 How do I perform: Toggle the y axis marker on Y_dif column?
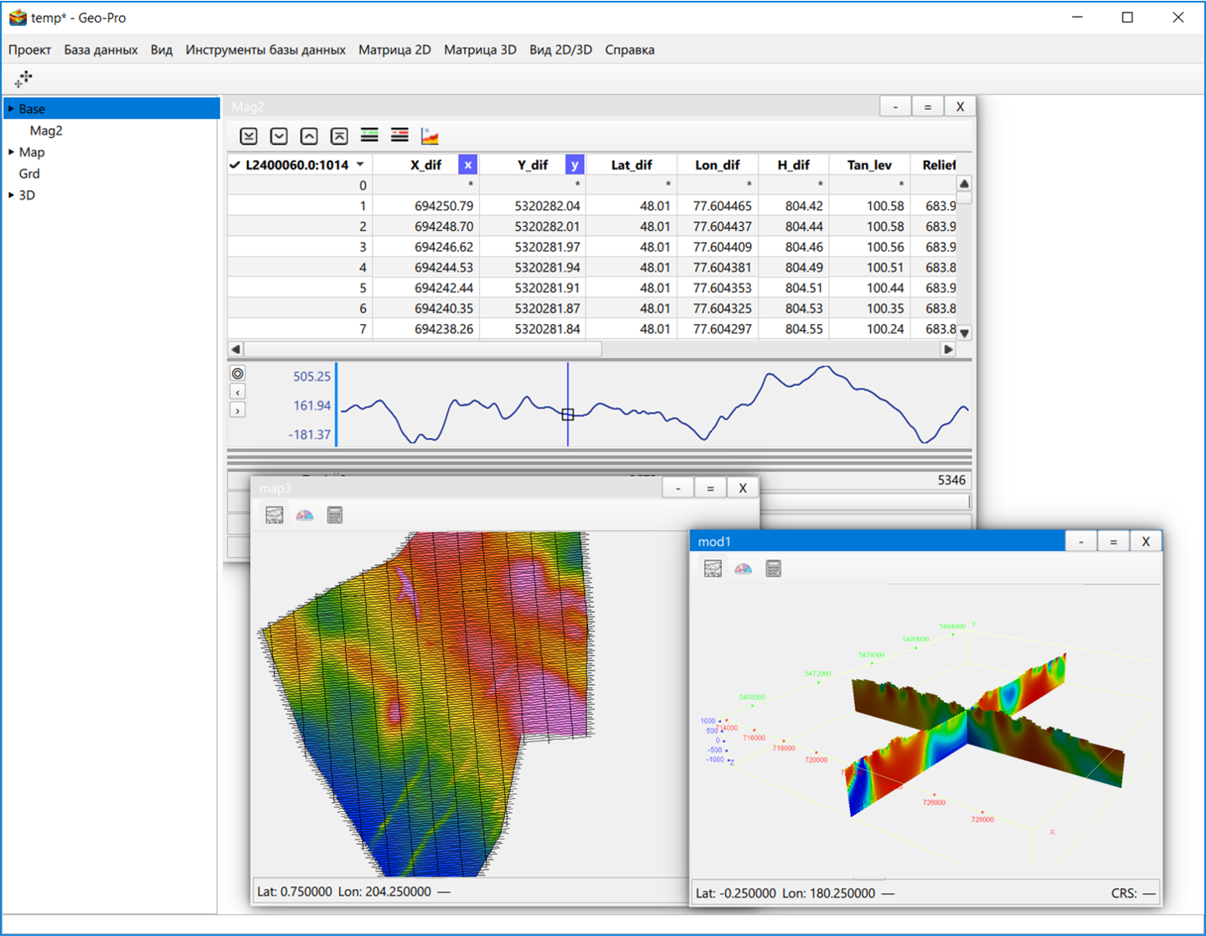click(x=575, y=165)
